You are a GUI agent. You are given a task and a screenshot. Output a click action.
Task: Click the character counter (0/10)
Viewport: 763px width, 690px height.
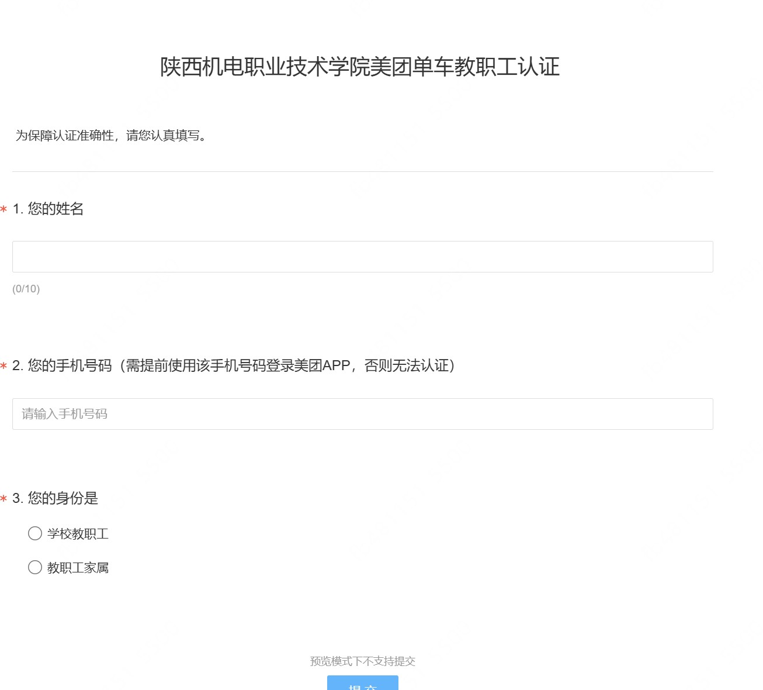[x=26, y=289]
